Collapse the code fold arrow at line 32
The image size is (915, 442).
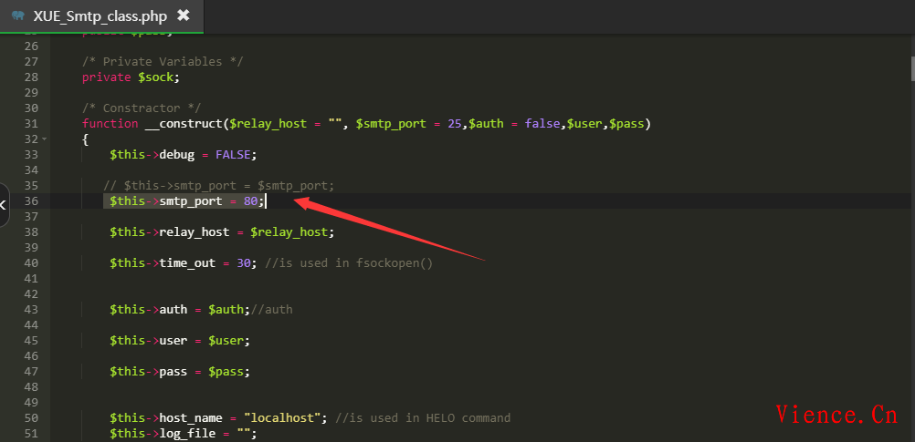point(45,139)
